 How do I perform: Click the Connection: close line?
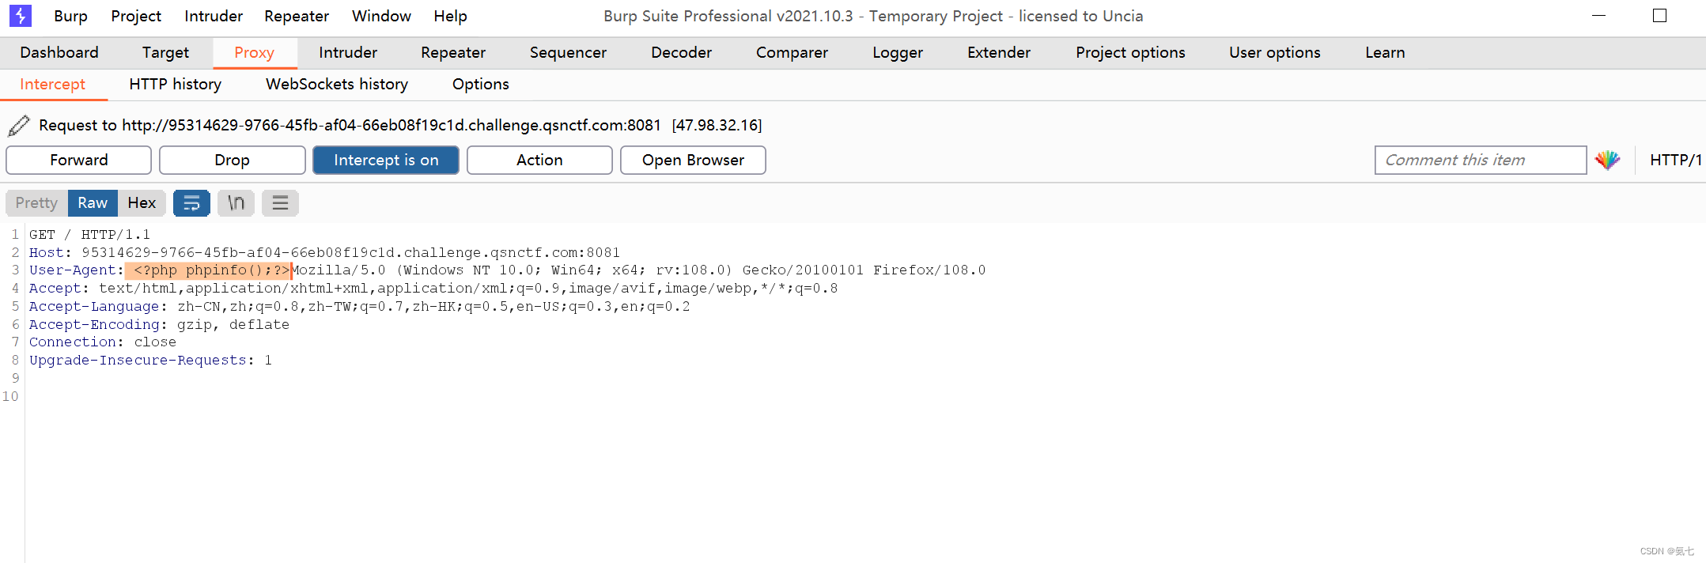pyautogui.click(x=103, y=342)
